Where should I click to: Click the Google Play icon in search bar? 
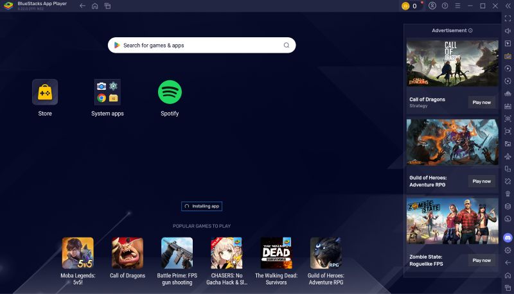117,45
